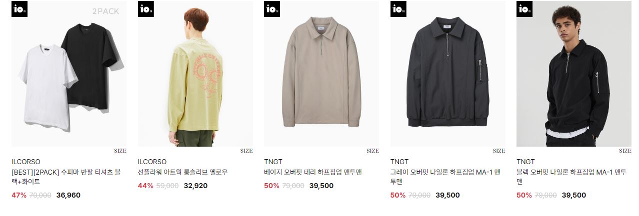Expand SIZE under the 2PACK t-shirt
Image resolution: width=639 pixels, height=216 pixels.
120,151
